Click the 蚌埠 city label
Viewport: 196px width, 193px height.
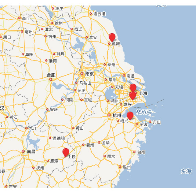click(x=61, y=54)
